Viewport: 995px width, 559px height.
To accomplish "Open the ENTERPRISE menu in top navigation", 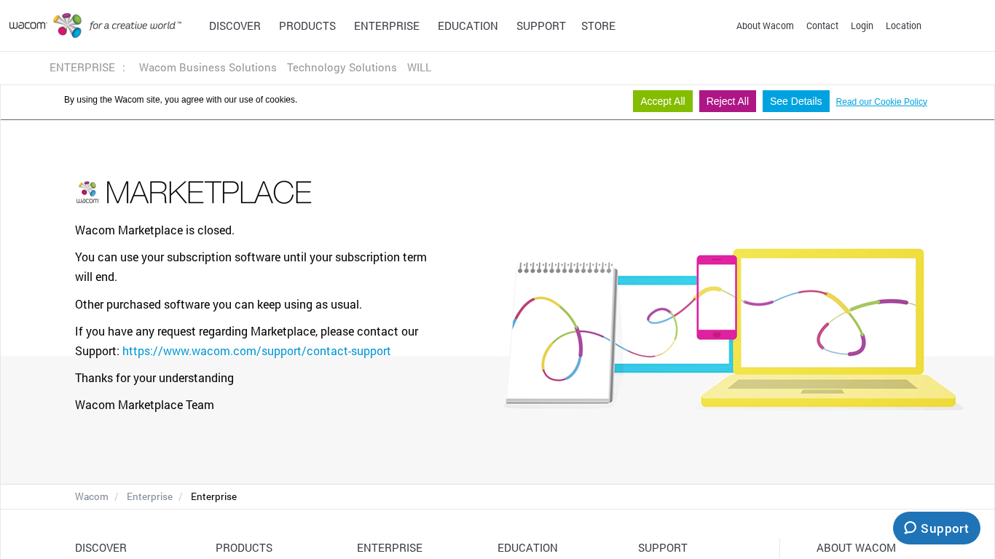I will [387, 26].
